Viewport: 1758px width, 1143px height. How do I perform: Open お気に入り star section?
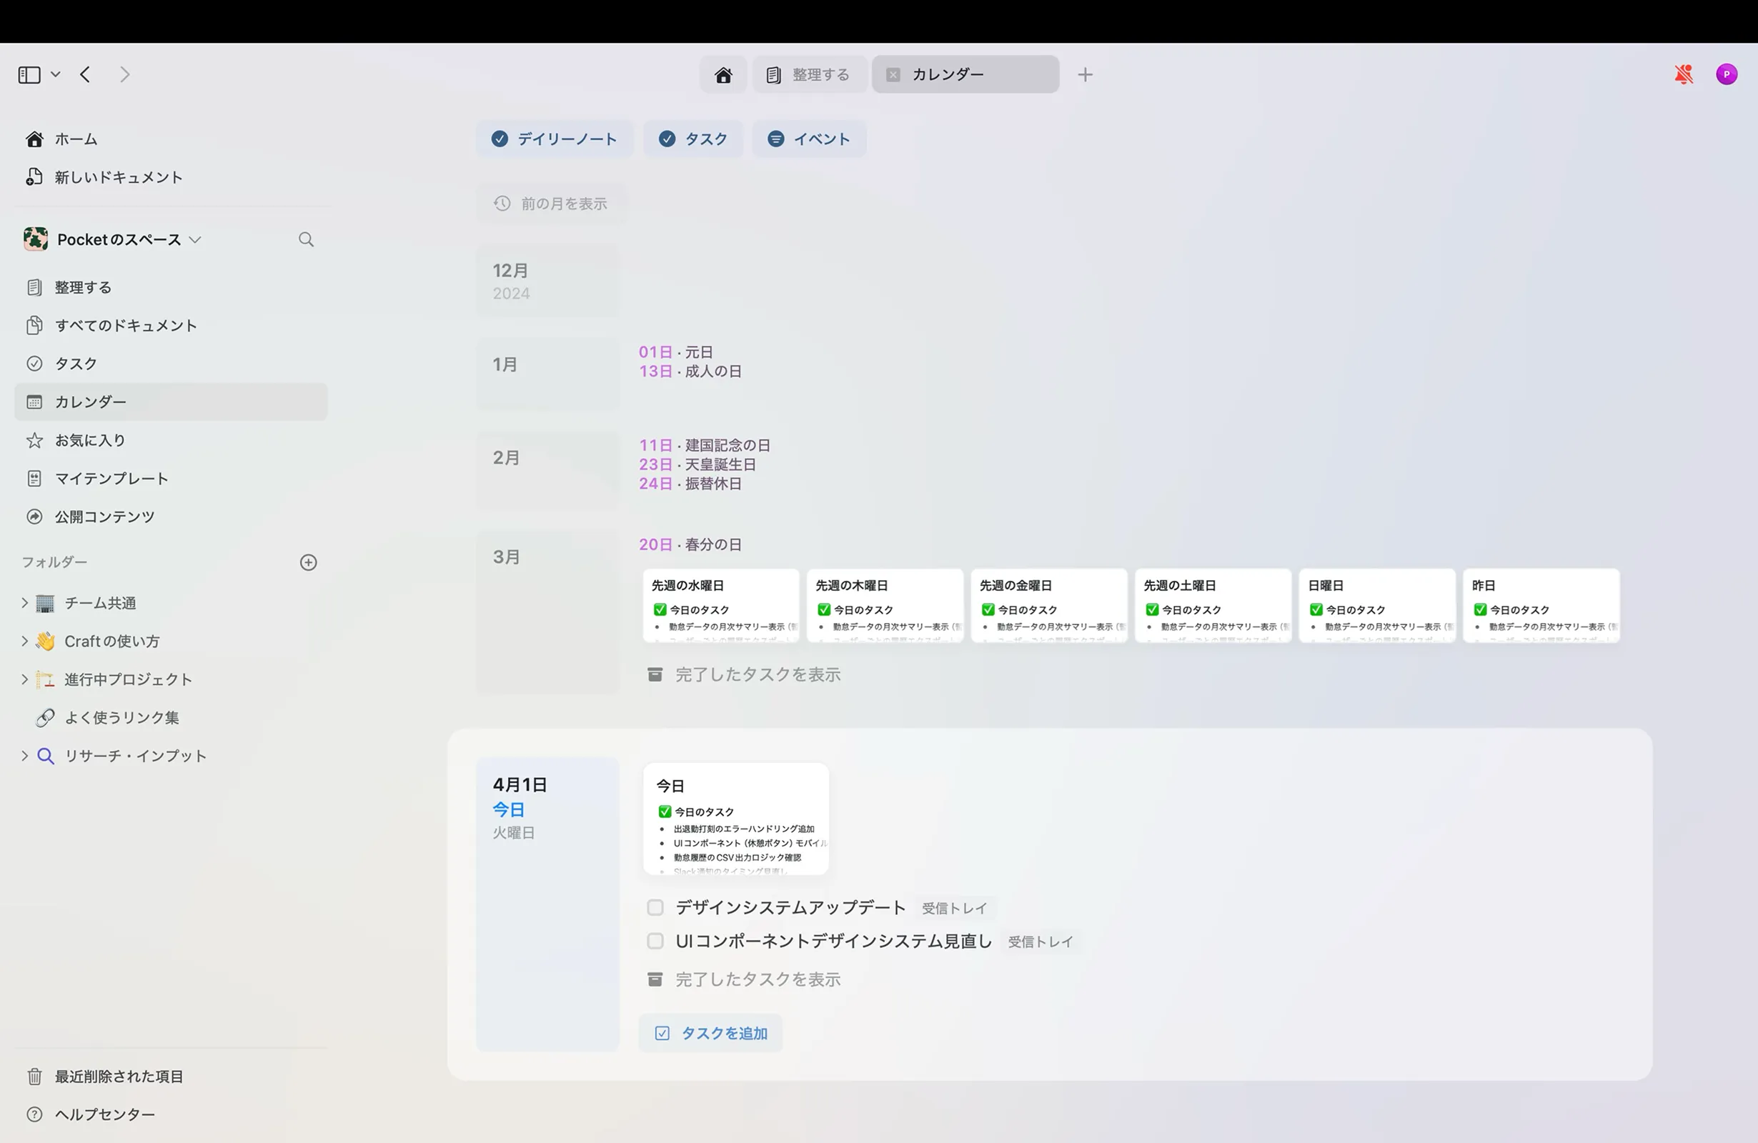pos(89,440)
